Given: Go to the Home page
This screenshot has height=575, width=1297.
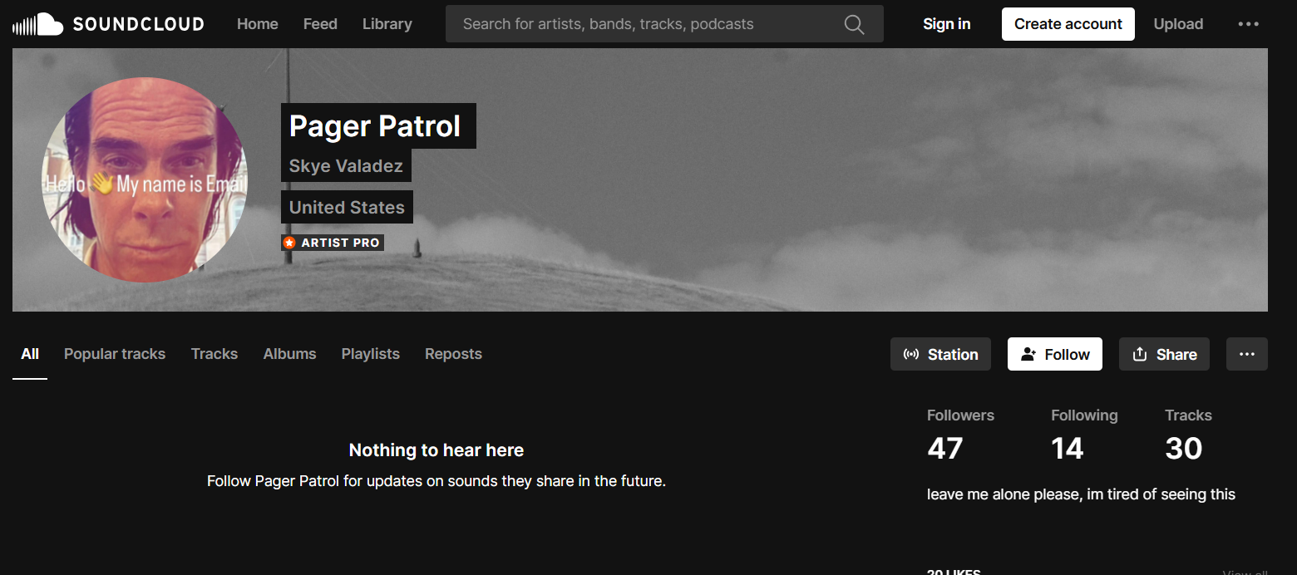Looking at the screenshot, I should [x=258, y=24].
